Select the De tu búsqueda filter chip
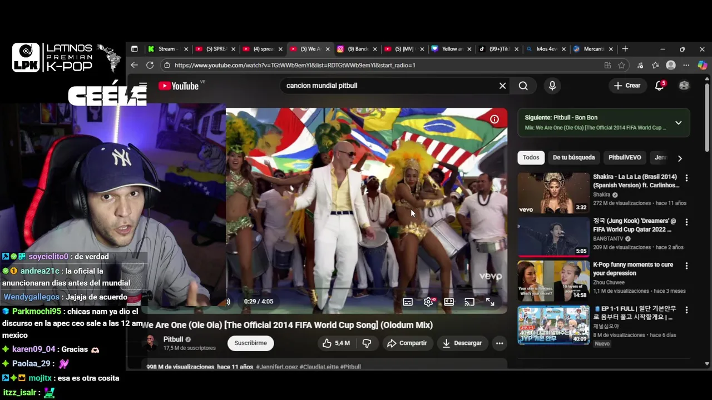The height and width of the screenshot is (400, 712). click(x=573, y=158)
